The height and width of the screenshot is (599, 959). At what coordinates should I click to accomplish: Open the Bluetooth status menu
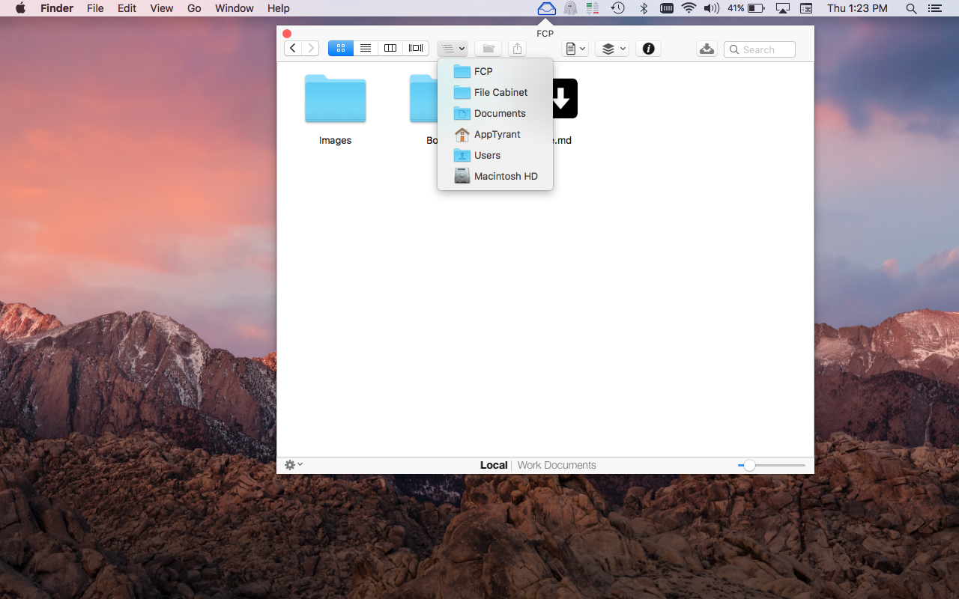coord(643,8)
